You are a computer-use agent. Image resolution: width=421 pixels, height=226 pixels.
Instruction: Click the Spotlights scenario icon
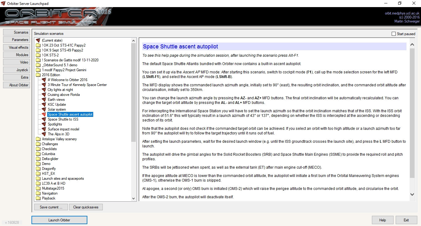(44, 124)
